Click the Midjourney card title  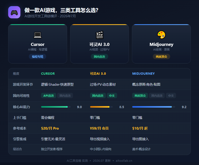click(x=161, y=44)
